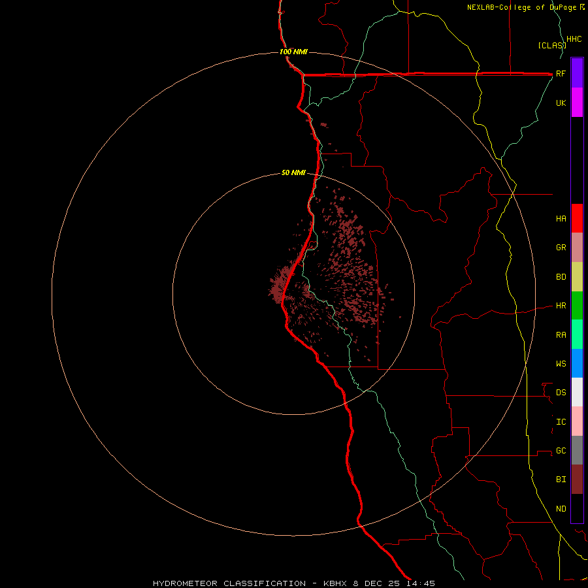
Task: Select the GR pink legend swatch
Action: (577, 248)
